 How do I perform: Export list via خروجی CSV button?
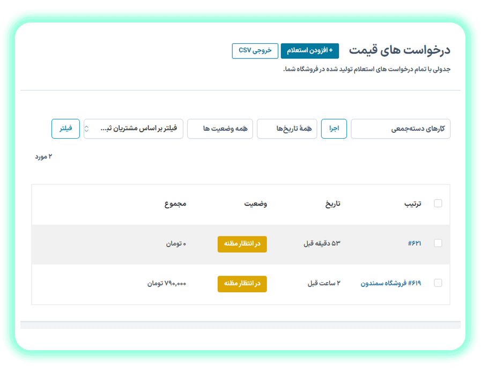[x=255, y=51]
